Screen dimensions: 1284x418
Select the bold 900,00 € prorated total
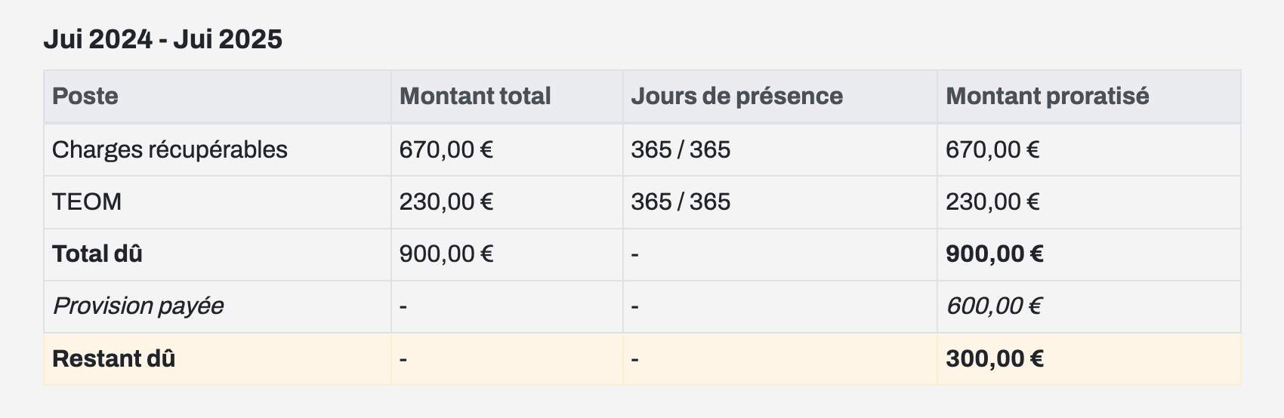pyautogui.click(x=995, y=254)
